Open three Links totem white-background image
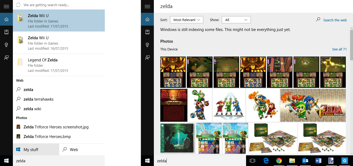The image size is (353, 166). tap(200, 105)
